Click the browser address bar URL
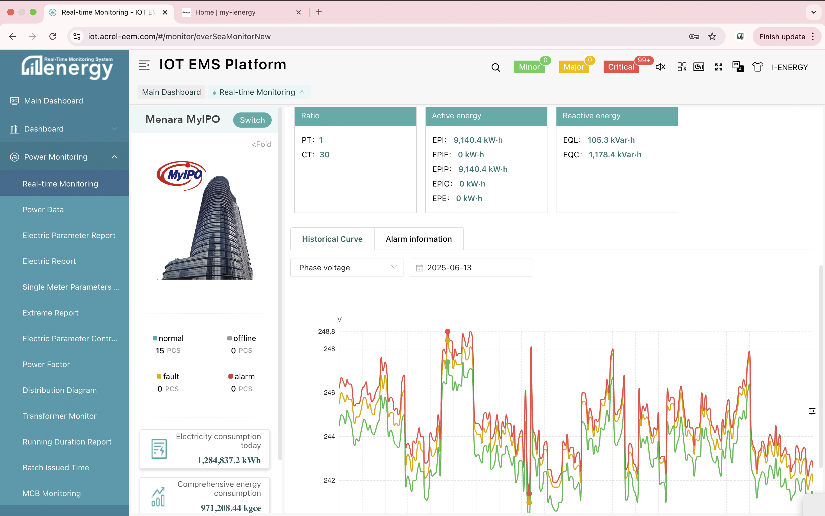Screen dimensions: 825x516 179,36
